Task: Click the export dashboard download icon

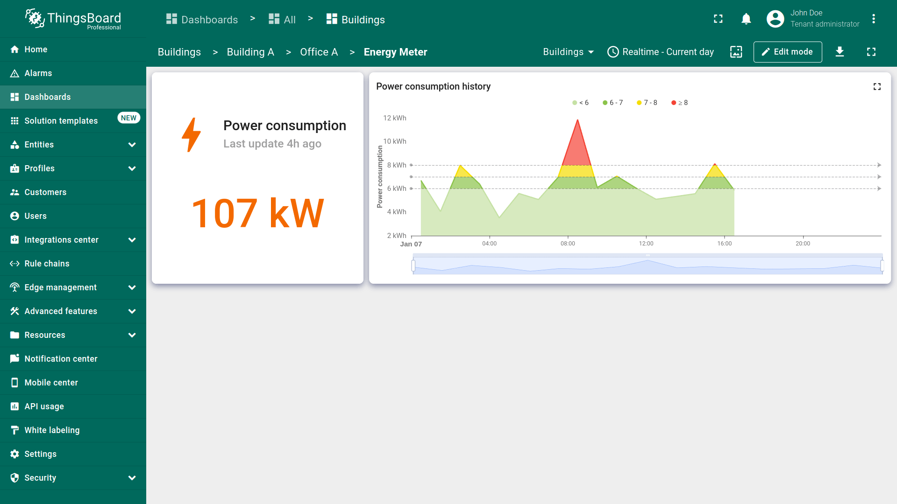Action: [x=840, y=52]
